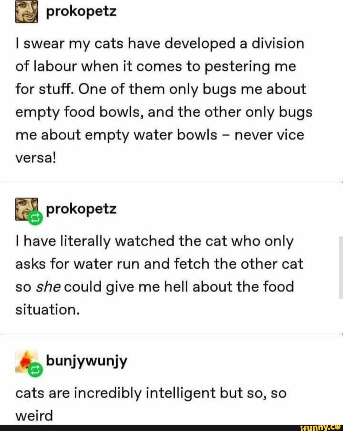Image resolution: width=343 pixels, height=431 pixels.
Task: Click the black footer bar at the bottom
Action: [171, 428]
